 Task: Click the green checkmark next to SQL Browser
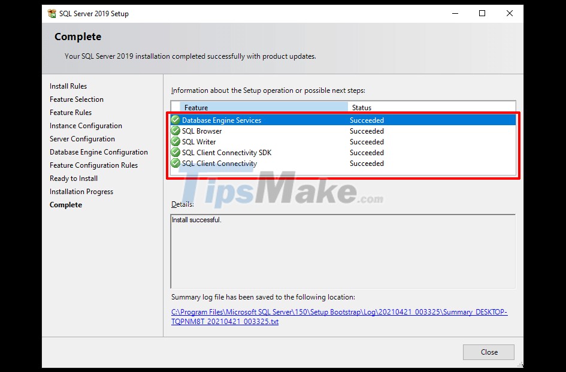pyautogui.click(x=175, y=131)
